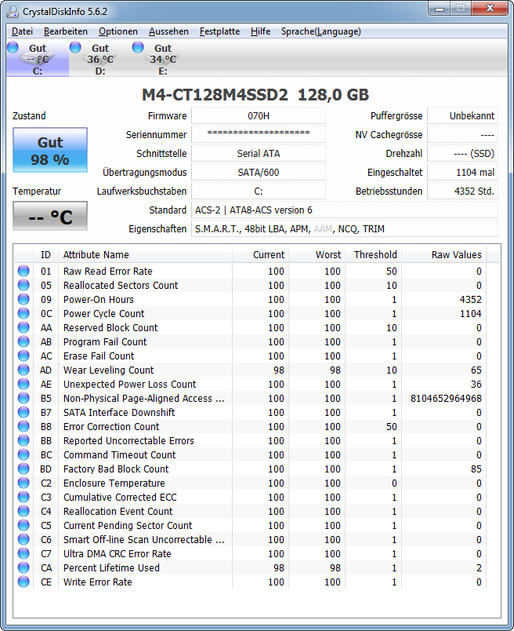This screenshot has height=631, width=514.
Task: Click raw value 8104652964968
Action: point(446,398)
